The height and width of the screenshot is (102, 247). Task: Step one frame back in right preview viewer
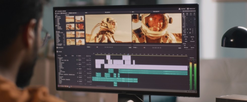click(155, 48)
